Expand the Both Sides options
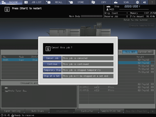 click(x=37, y=111)
